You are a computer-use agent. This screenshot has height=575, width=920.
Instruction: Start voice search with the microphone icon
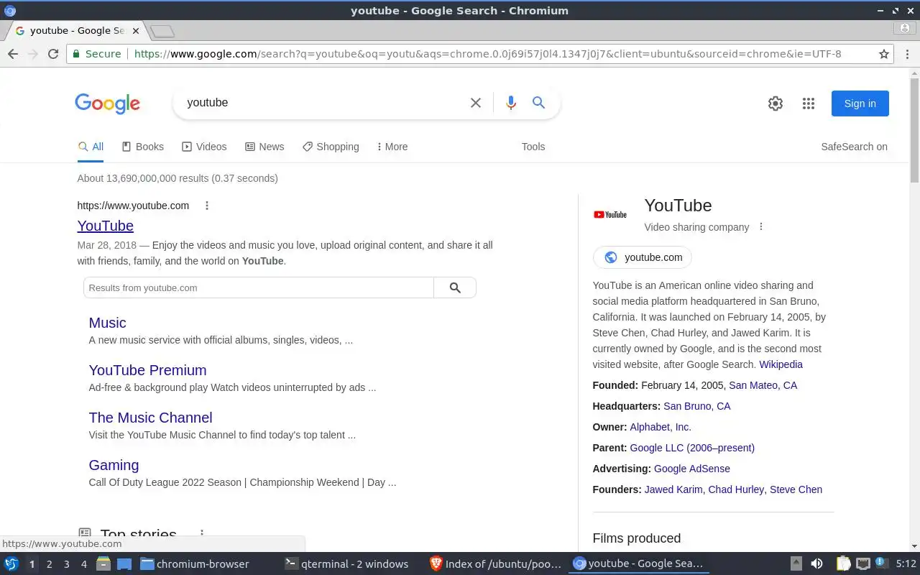click(x=511, y=103)
